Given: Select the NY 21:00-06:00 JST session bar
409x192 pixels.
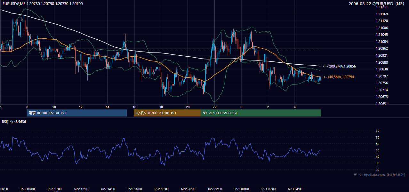Looking at the screenshot, I should tap(261, 113).
